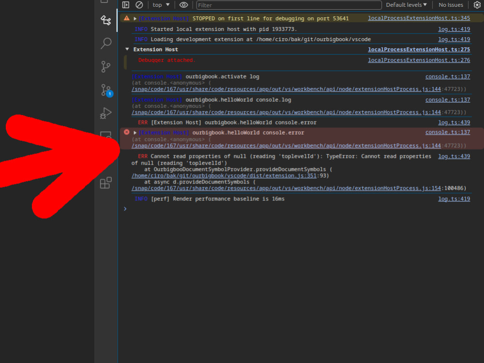This screenshot has width=484, height=363.
Task: Open log.ts:419 link beside Started local extension host
Action: [454, 29]
